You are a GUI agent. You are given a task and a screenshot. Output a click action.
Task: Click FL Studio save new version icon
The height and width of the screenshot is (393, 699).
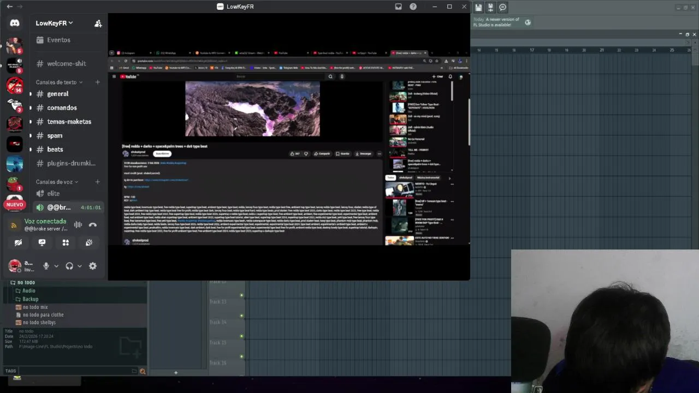[490, 7]
